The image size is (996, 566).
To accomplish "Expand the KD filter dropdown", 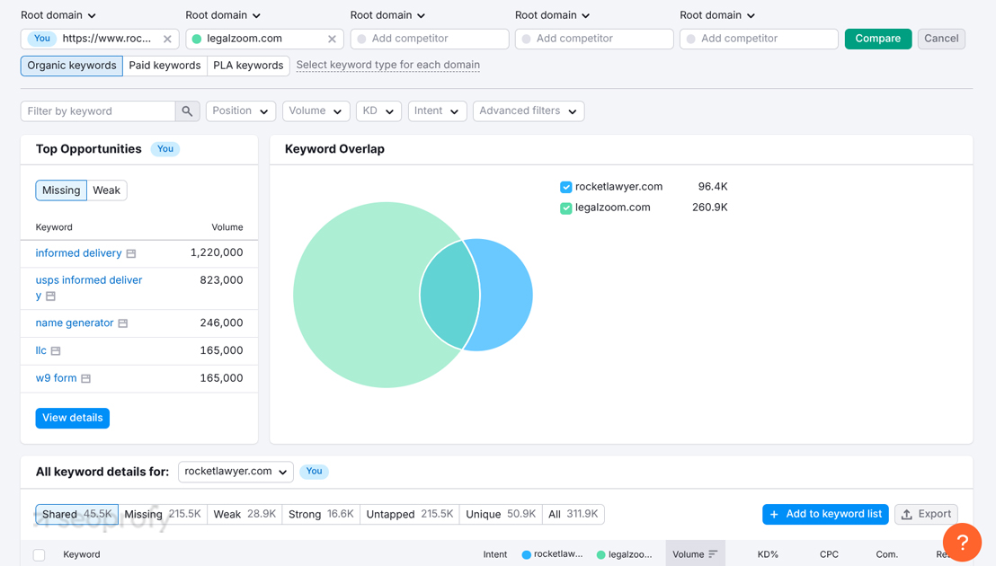I will coord(378,111).
